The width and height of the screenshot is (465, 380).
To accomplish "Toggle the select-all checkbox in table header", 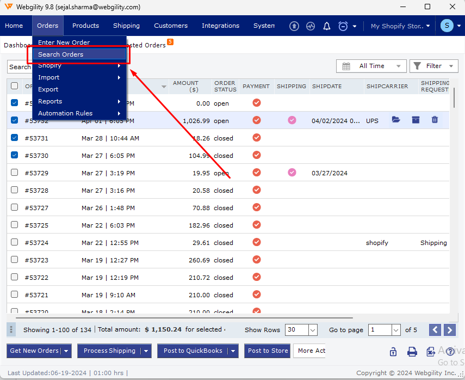I will pyautogui.click(x=14, y=86).
